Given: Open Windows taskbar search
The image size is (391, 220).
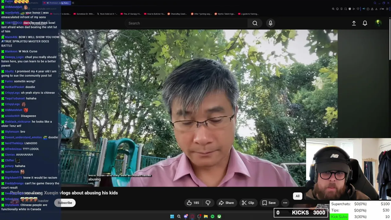Looking at the screenshot, I should 179,216.
